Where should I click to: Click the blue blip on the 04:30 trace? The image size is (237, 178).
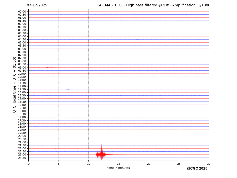tap(137, 39)
